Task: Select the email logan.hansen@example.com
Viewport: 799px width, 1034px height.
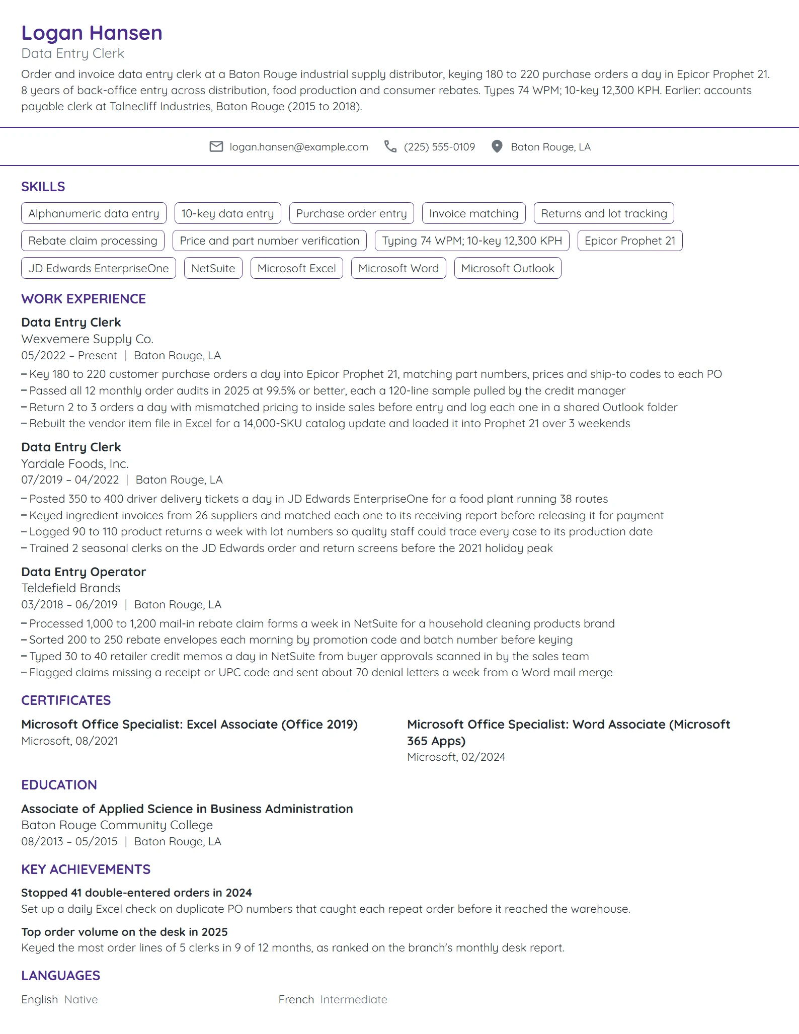Action: tap(299, 147)
